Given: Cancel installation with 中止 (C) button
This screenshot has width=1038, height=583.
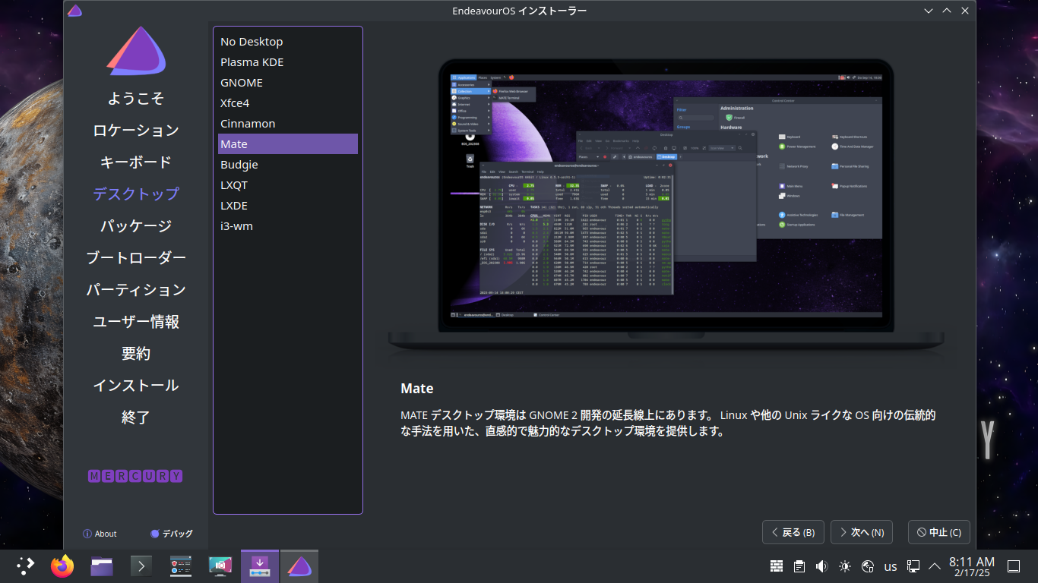Looking at the screenshot, I should 938,532.
